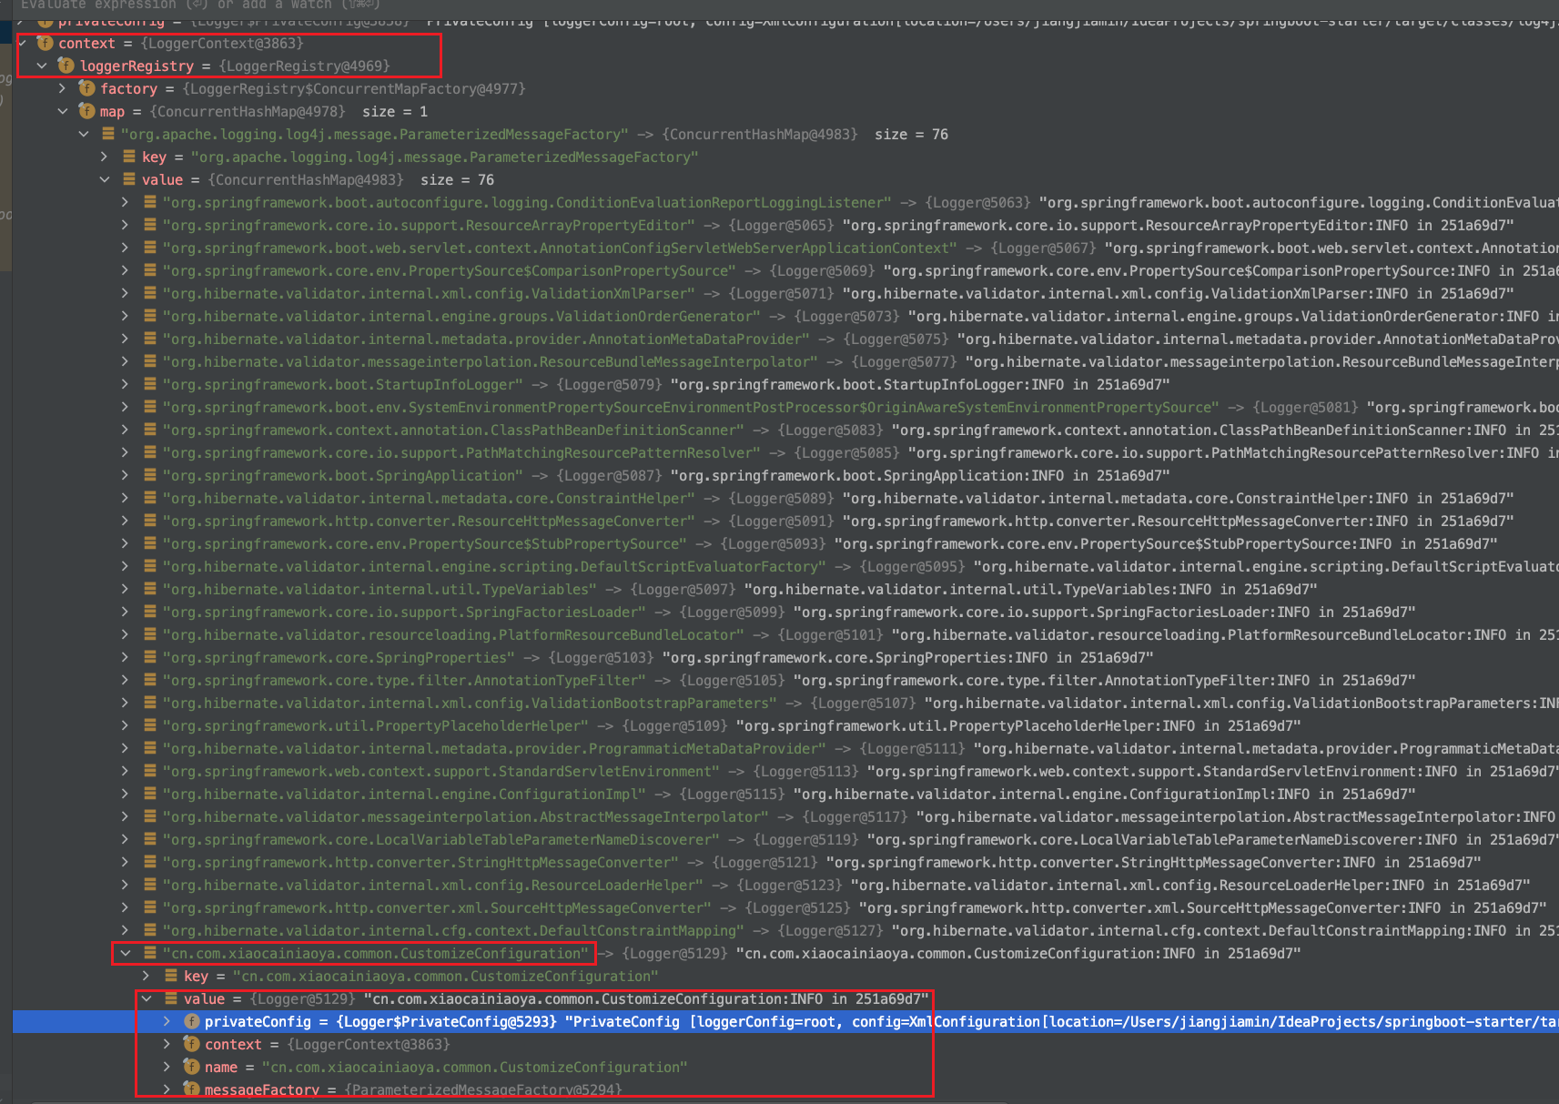Select the StringHttpMessageConverter Logger@5121 row
This screenshot has width=1559, height=1104.
click(x=785, y=862)
